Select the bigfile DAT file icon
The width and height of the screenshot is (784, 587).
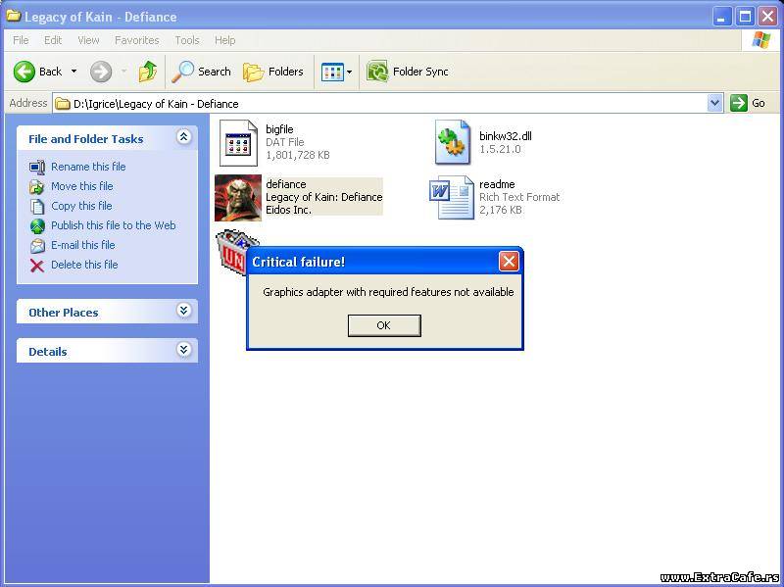tap(237, 143)
